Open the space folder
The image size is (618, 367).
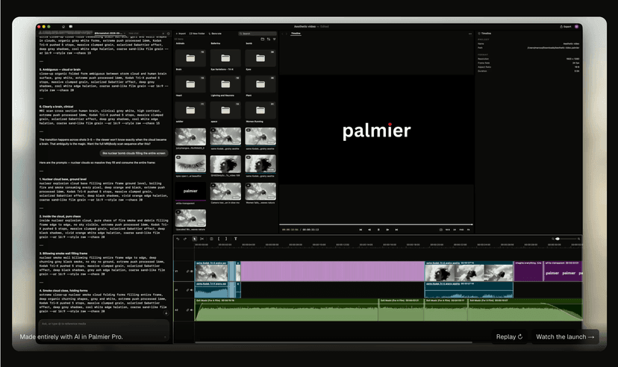[225, 110]
